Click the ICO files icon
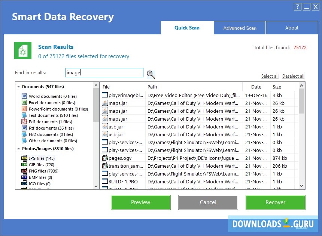The height and width of the screenshot is (236, 322). click(x=24, y=184)
